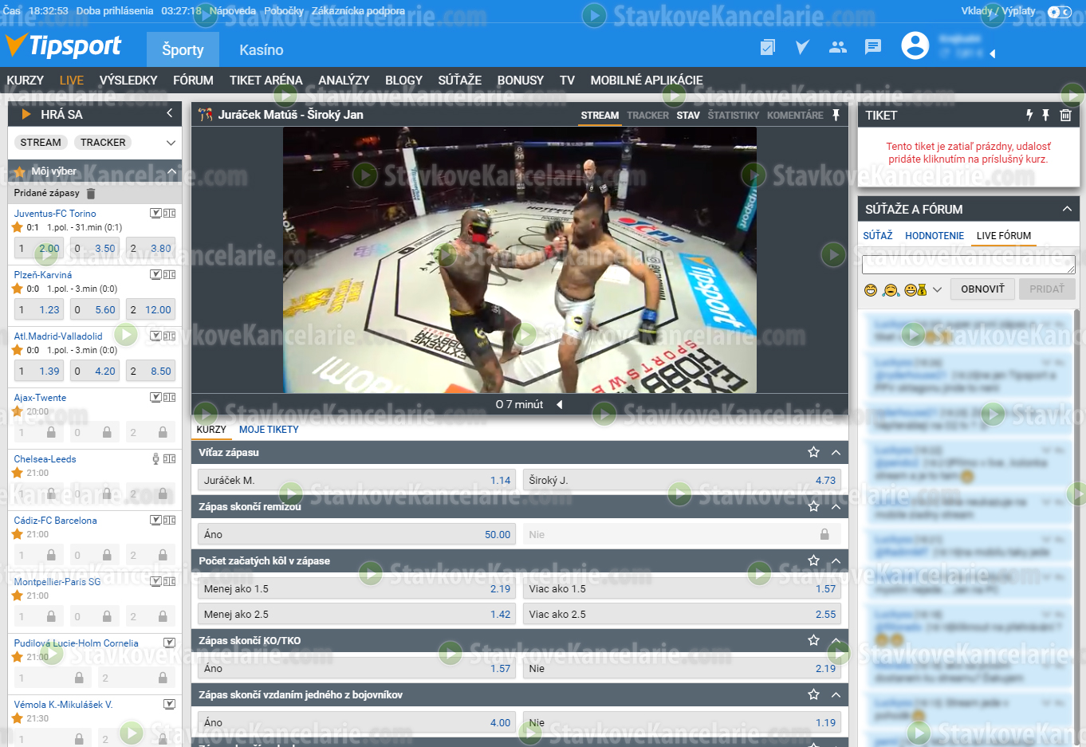Click the stream TV icon for Plzeň-Karviná
The image size is (1086, 747).
[155, 274]
